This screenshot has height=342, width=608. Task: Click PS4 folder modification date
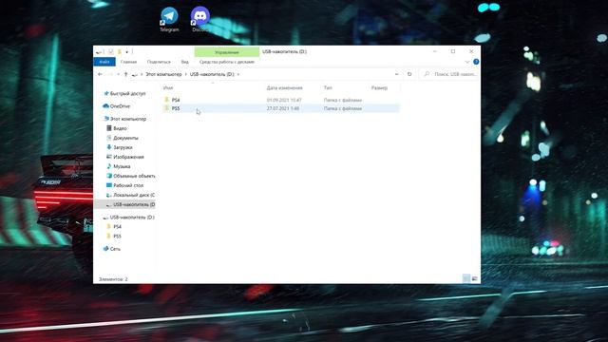[x=284, y=100]
